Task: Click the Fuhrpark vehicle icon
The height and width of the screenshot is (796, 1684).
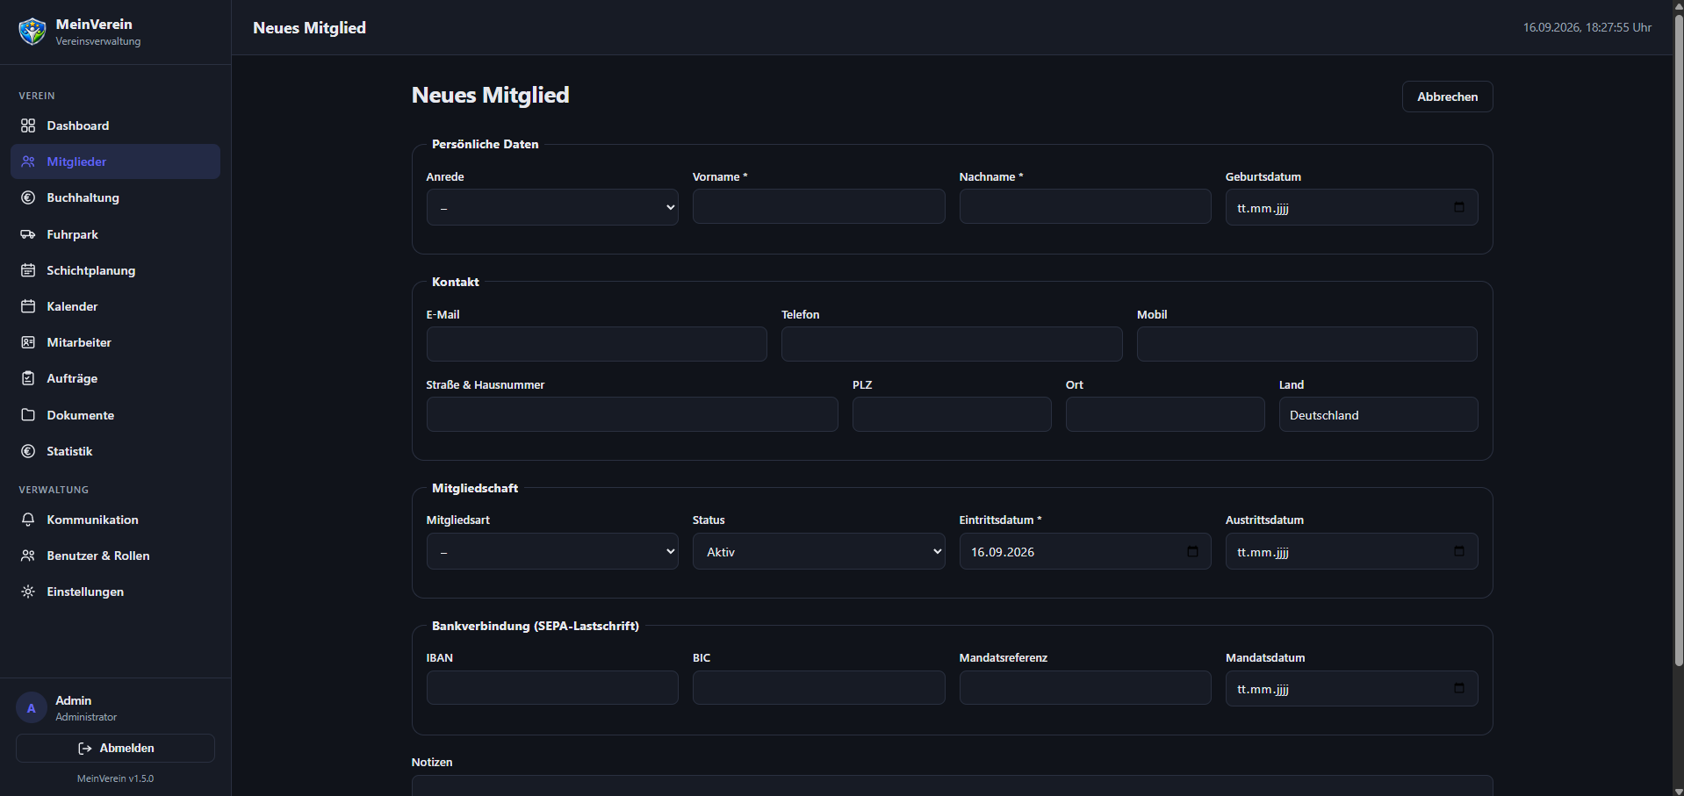Action: tap(28, 234)
